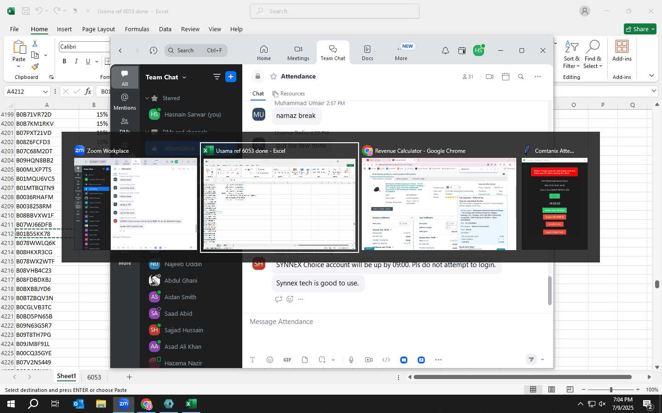
Task: Click the Zoom Search field
Action: tap(196, 50)
